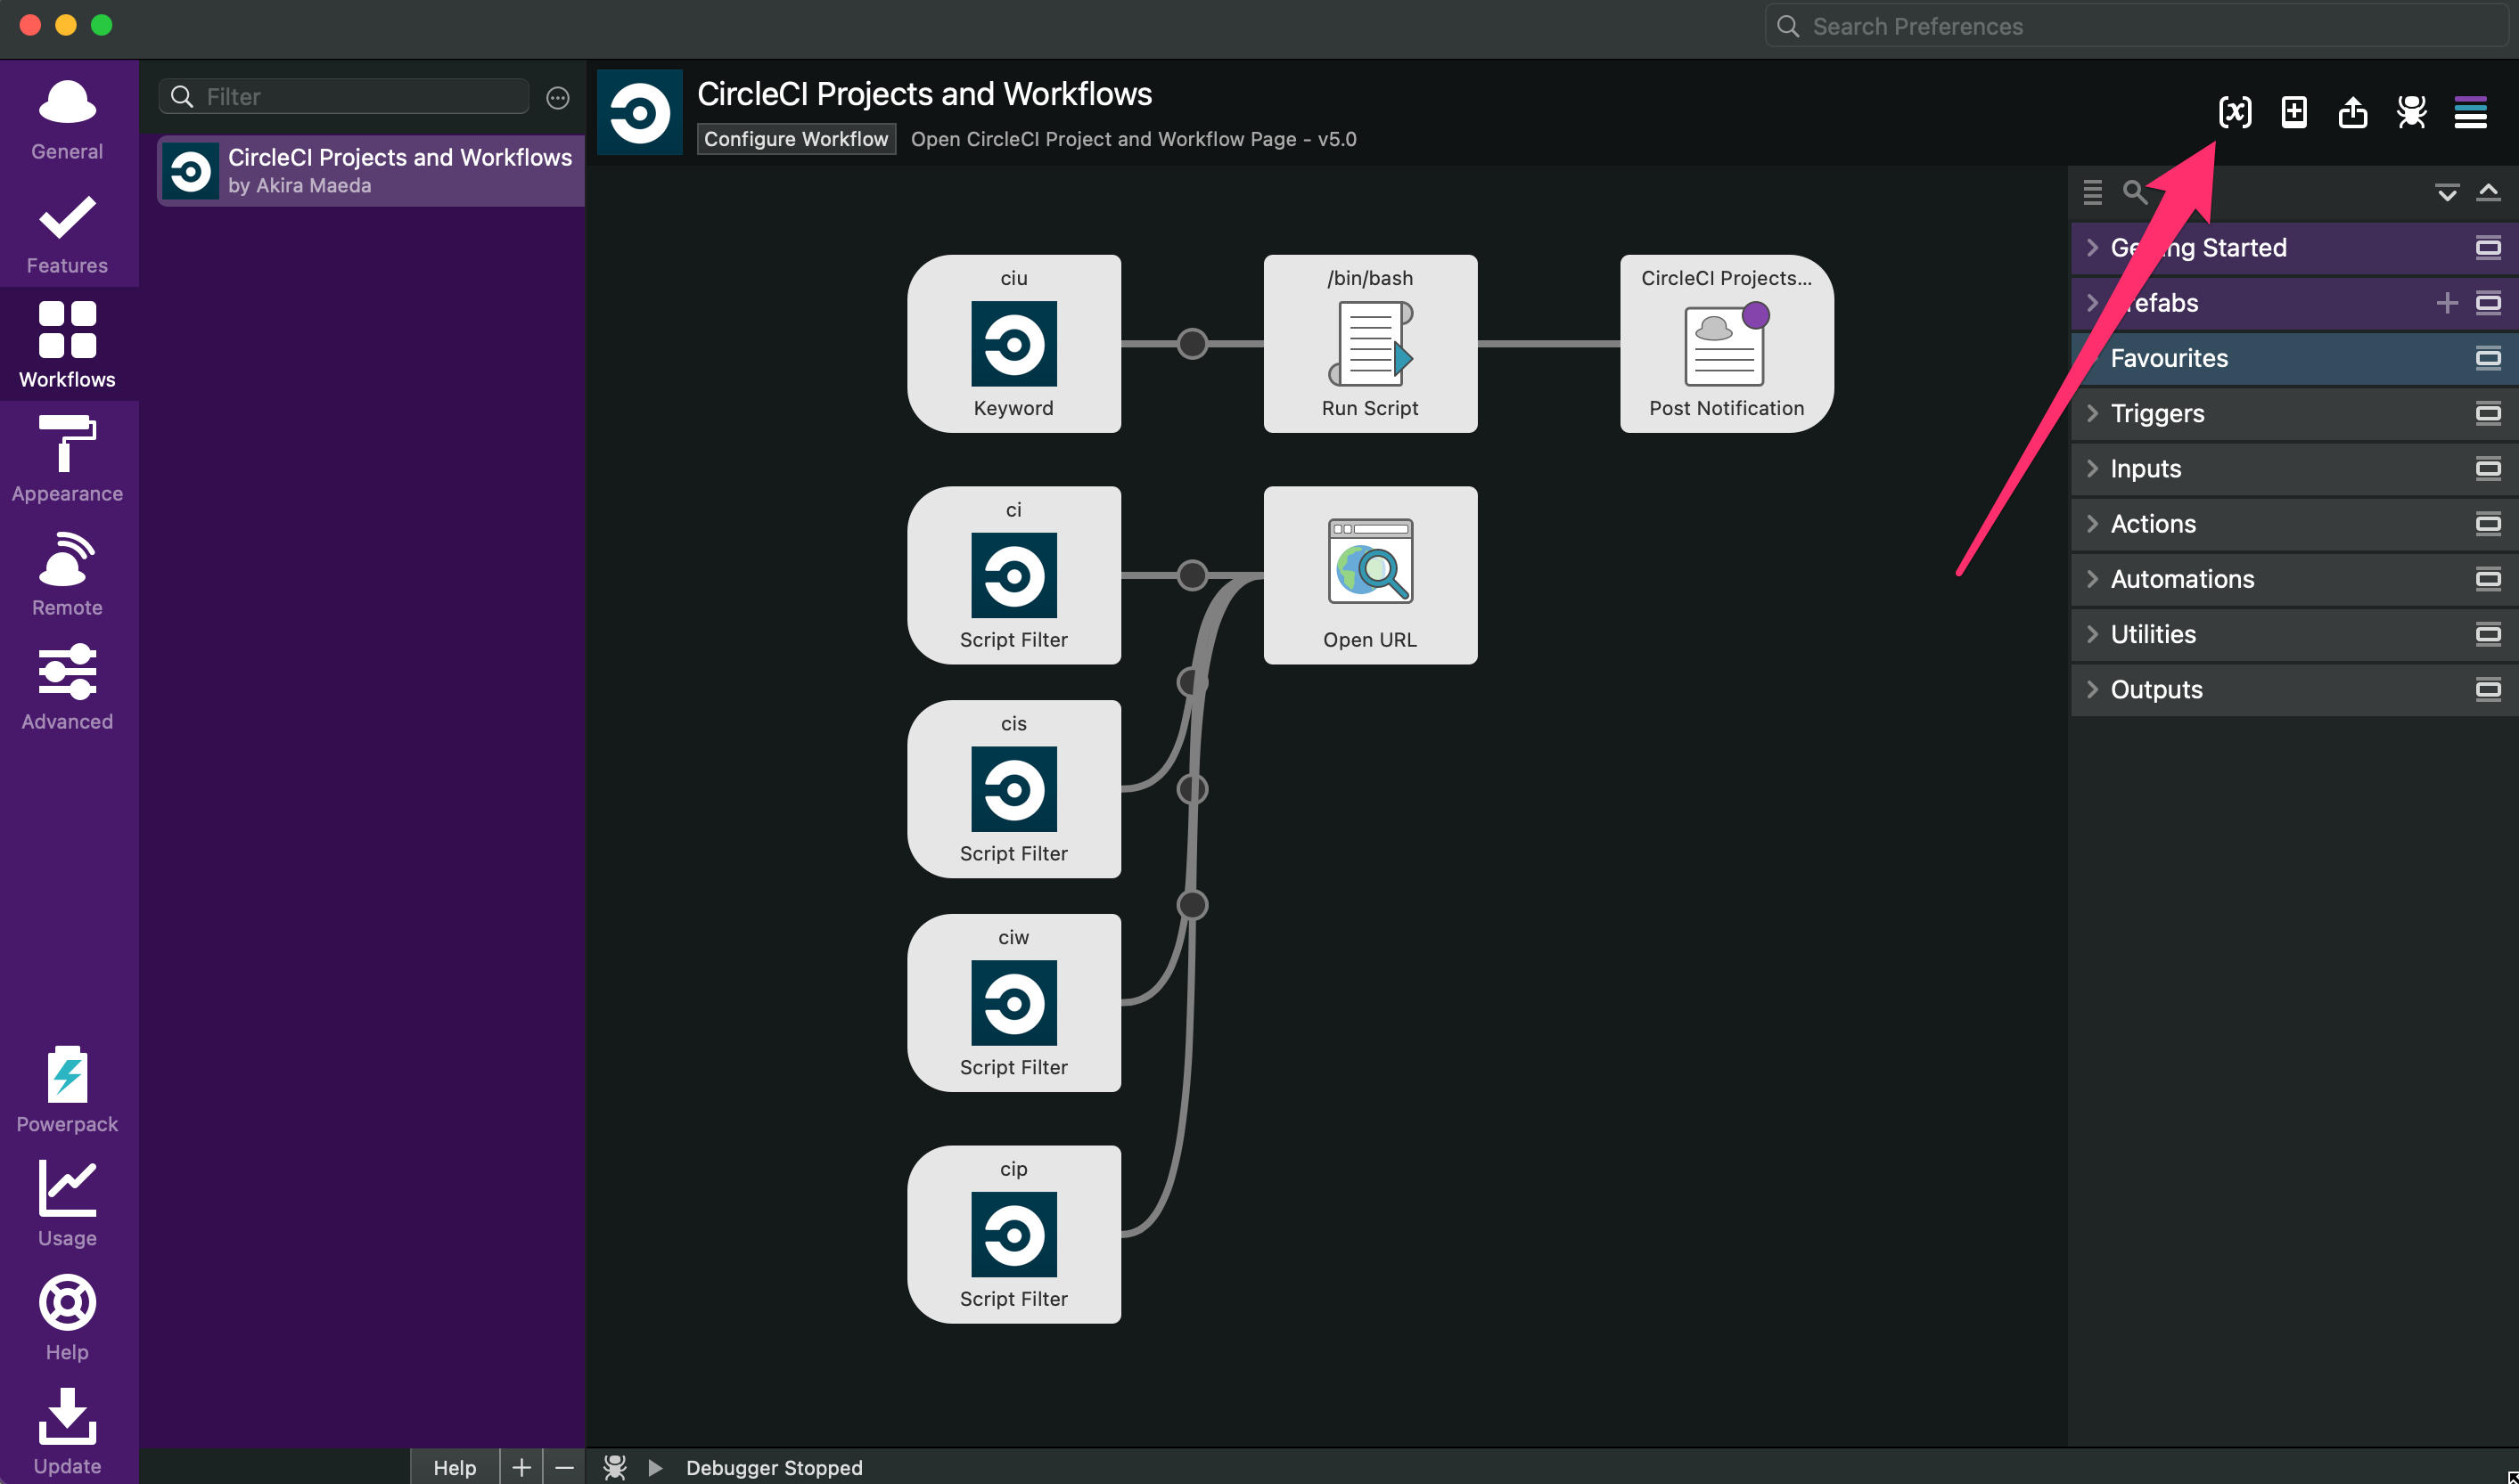Select the Open URL workflow object

(1369, 575)
